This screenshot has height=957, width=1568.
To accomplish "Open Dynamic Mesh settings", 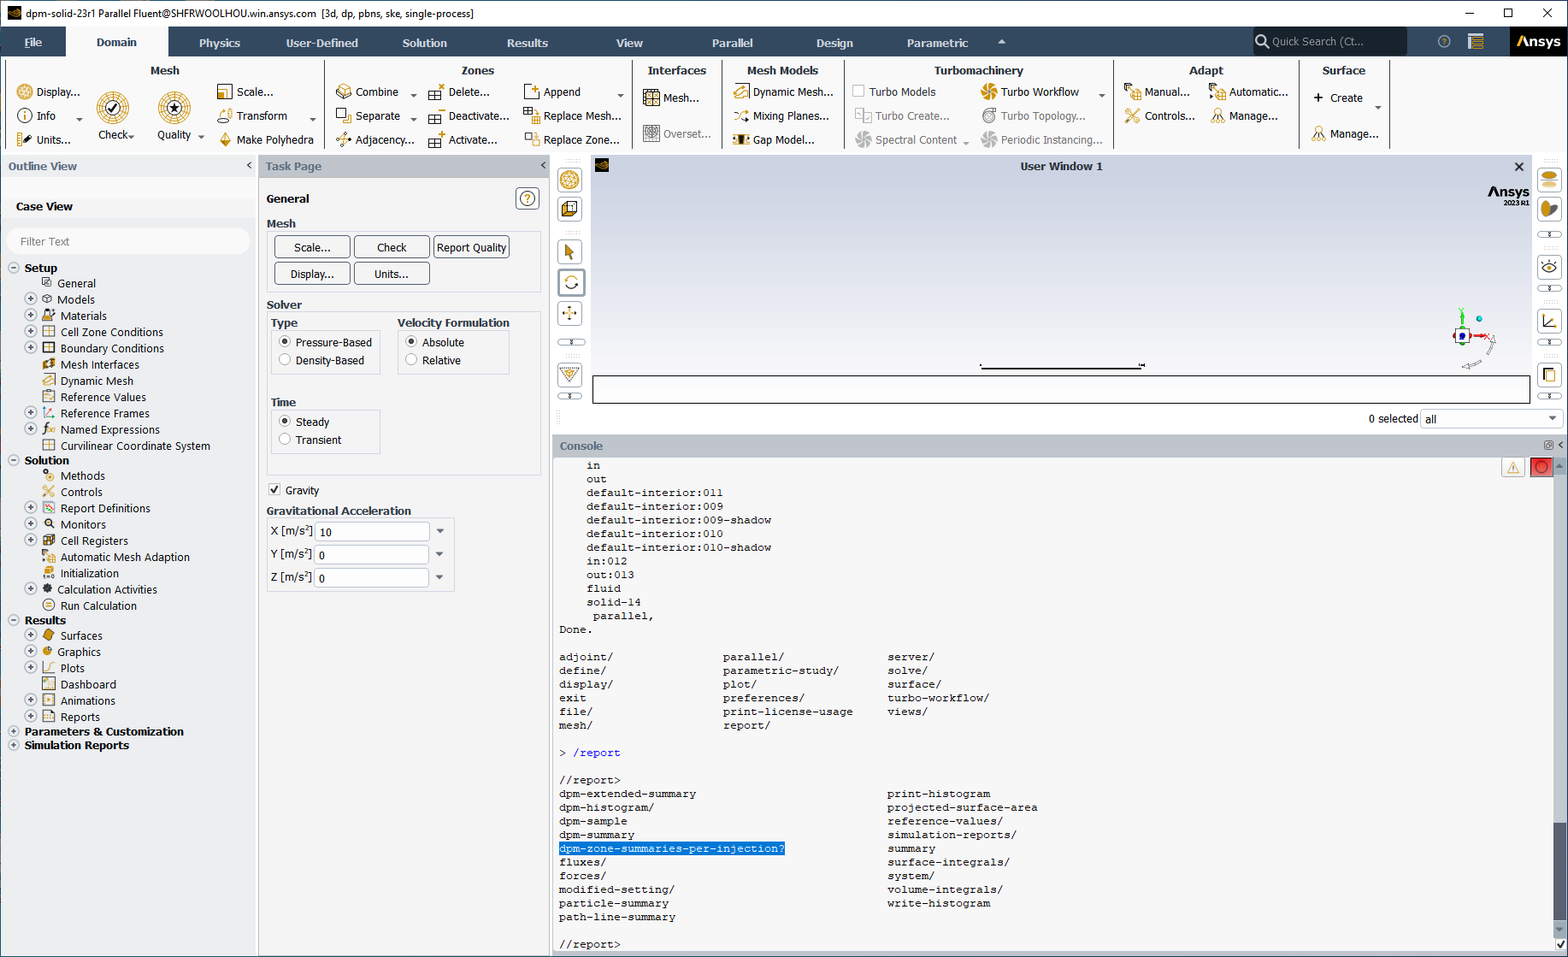I will tap(783, 92).
